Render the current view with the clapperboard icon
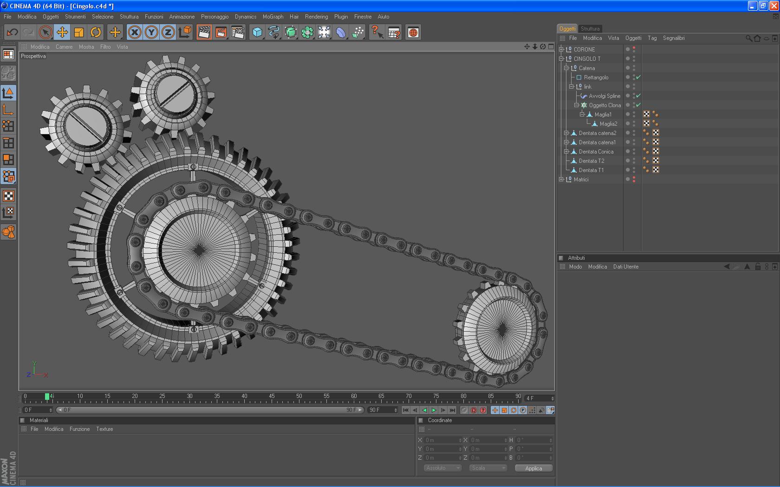The image size is (780, 487). pos(204,32)
